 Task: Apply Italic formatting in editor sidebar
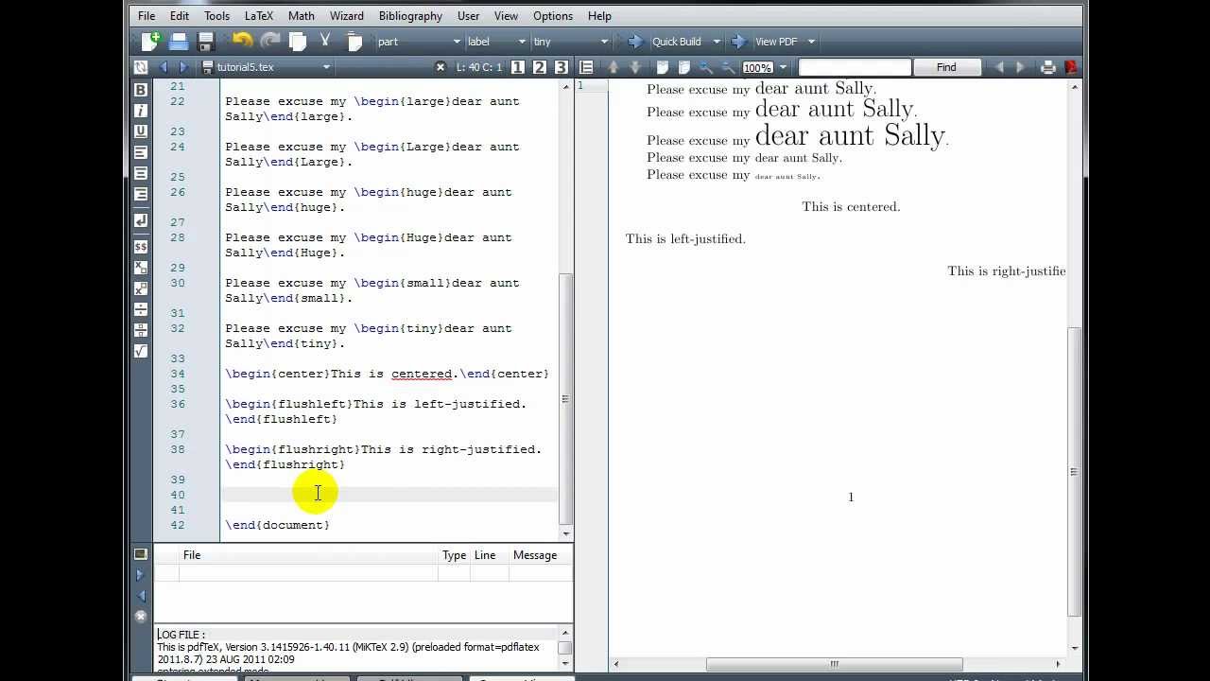coord(140,111)
